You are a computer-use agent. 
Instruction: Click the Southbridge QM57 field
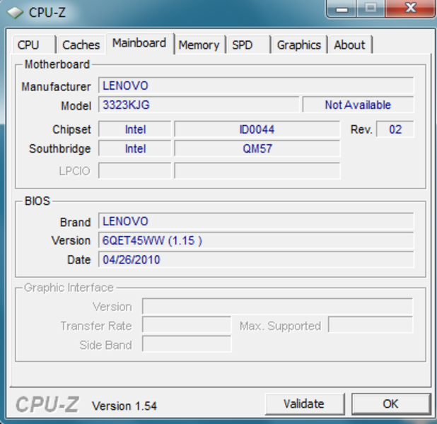pos(257,148)
